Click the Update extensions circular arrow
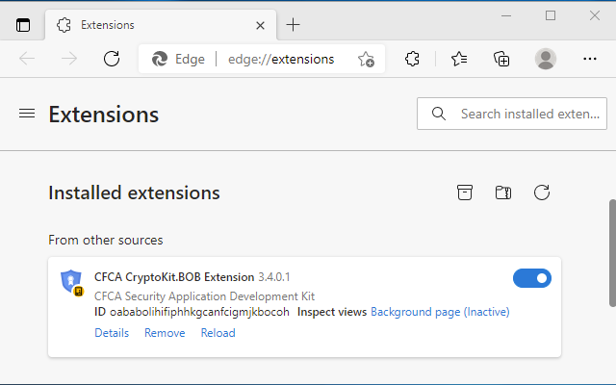Screen dimensions: 616x385 point(542,192)
